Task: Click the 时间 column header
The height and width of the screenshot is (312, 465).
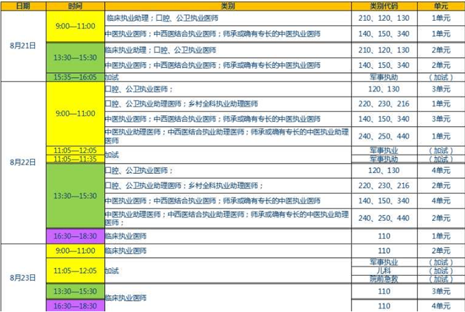Action: pos(75,5)
